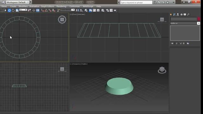Switch to the Display command panel tab
This screenshot has height=114, width=203.
(x=185, y=15)
